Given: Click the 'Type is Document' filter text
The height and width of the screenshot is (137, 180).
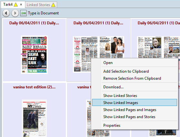Looking at the screenshot, I should pos(43,13).
